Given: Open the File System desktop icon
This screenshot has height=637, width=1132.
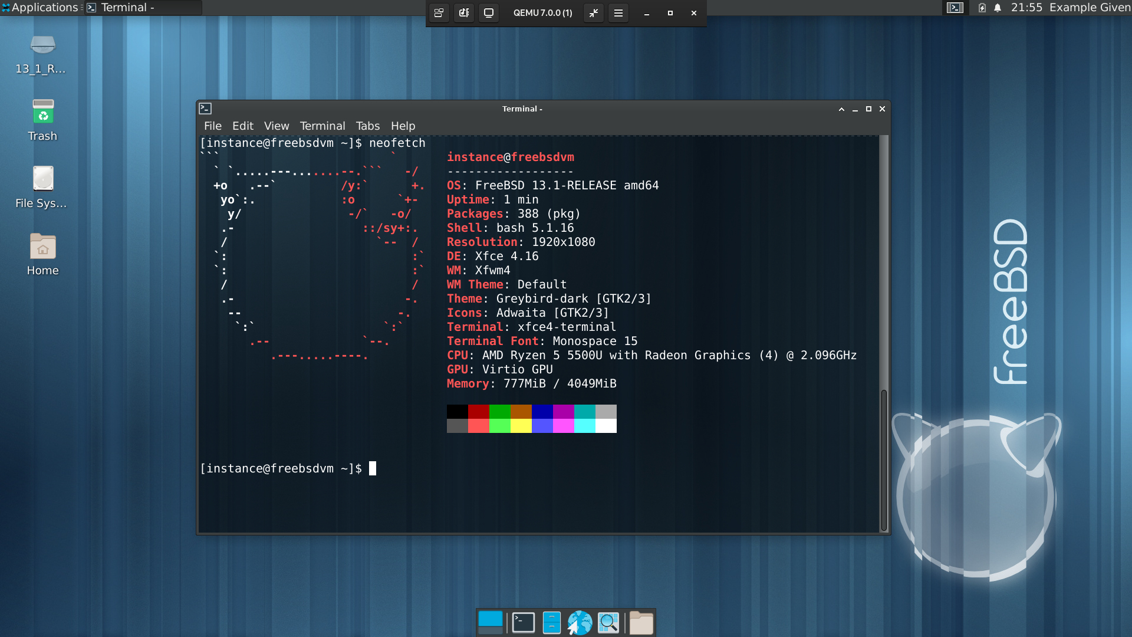Looking at the screenshot, I should [42, 188].
